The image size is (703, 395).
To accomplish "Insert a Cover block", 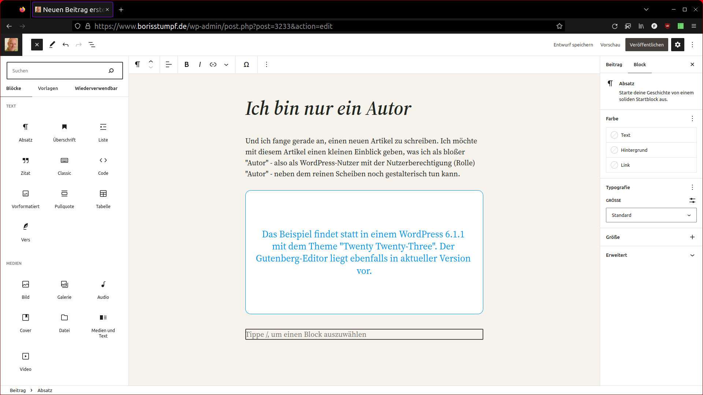I will (x=26, y=323).
